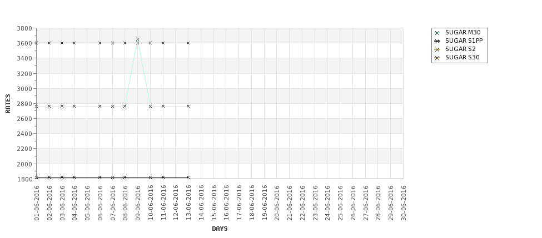Click the 28-06-2016 date label
542x238 pixels.
click(x=378, y=203)
